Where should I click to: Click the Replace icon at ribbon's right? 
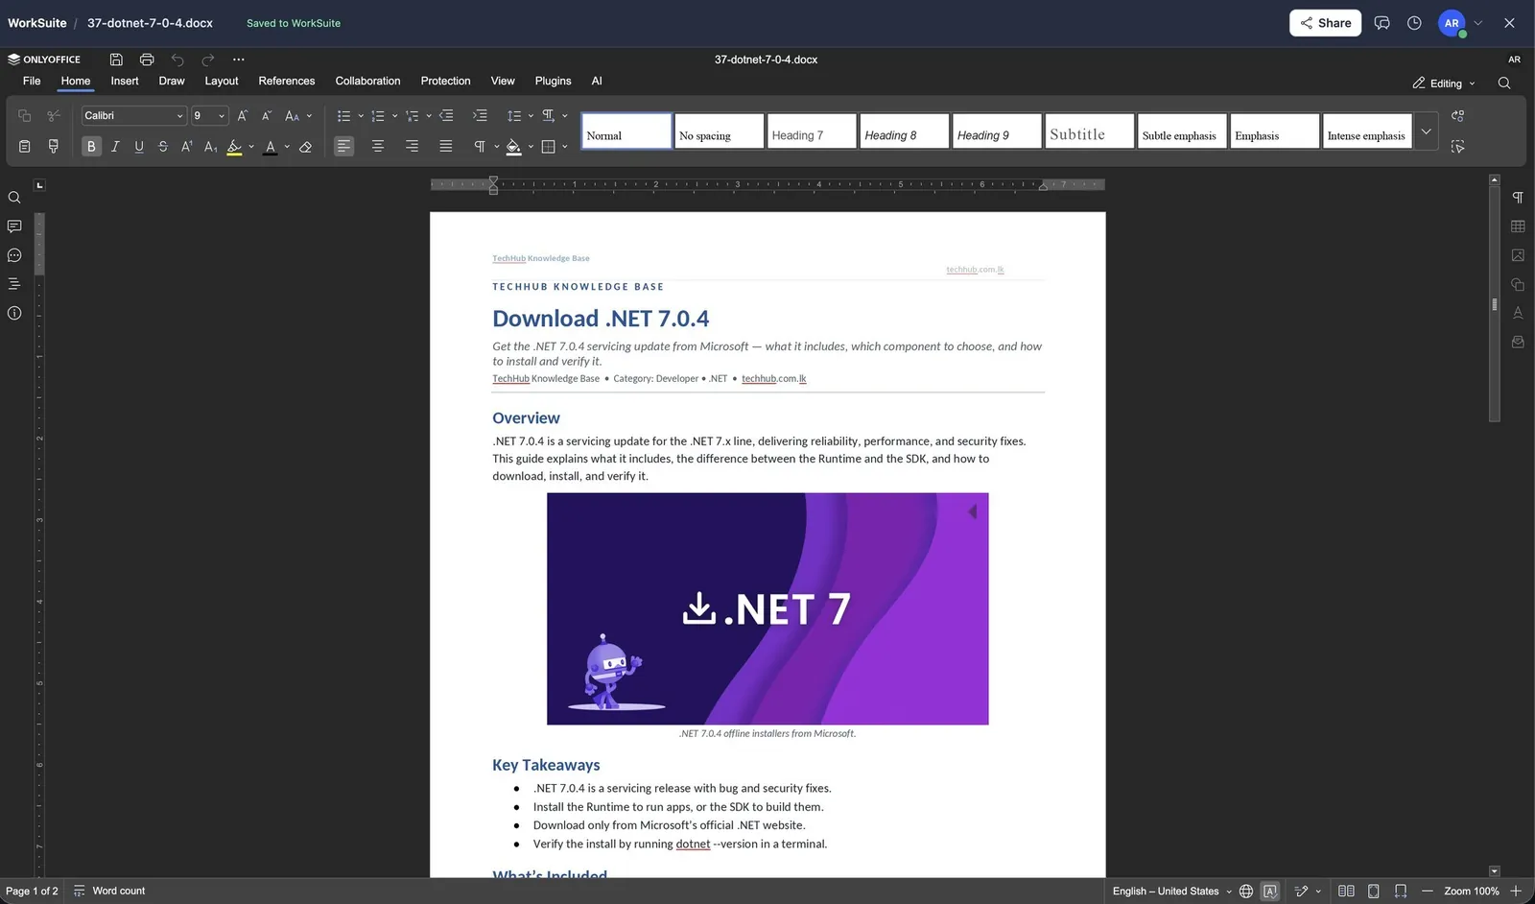click(x=1458, y=116)
